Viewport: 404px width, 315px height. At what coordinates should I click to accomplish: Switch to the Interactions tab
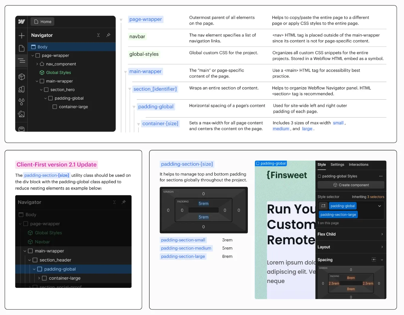(x=359, y=165)
